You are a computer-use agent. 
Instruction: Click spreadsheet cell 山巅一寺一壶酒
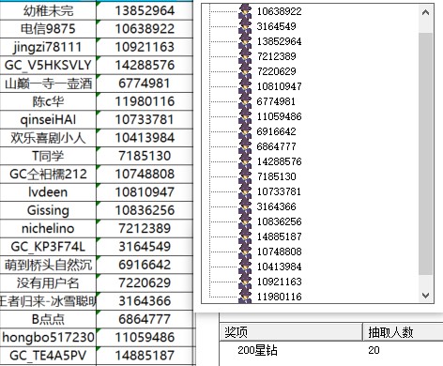tap(48, 84)
